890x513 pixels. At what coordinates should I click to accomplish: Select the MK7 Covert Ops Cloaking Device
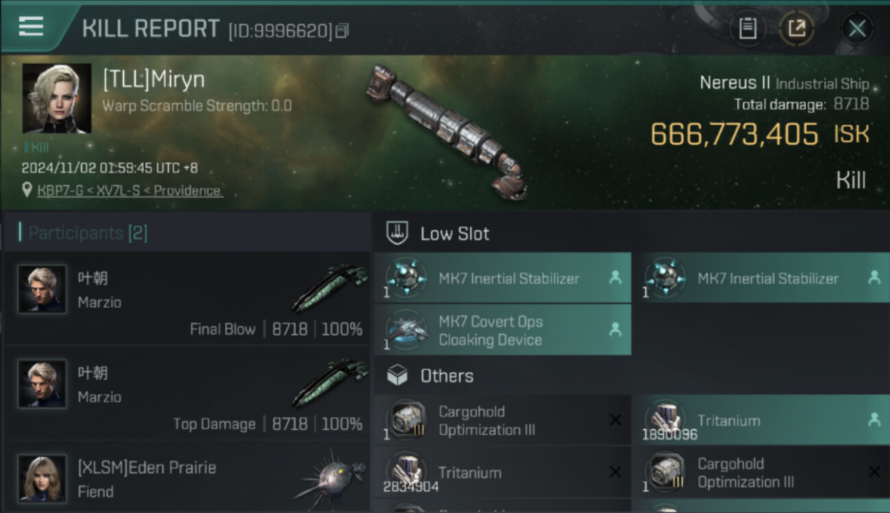coord(502,330)
